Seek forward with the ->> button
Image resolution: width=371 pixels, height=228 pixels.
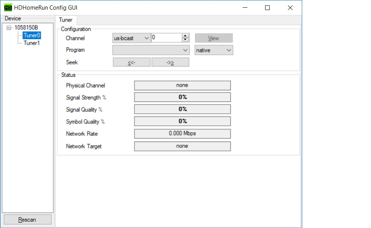point(170,62)
